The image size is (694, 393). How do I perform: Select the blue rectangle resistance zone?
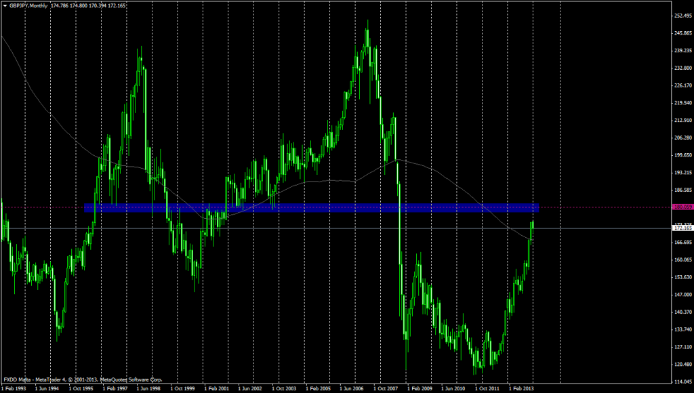(312, 208)
